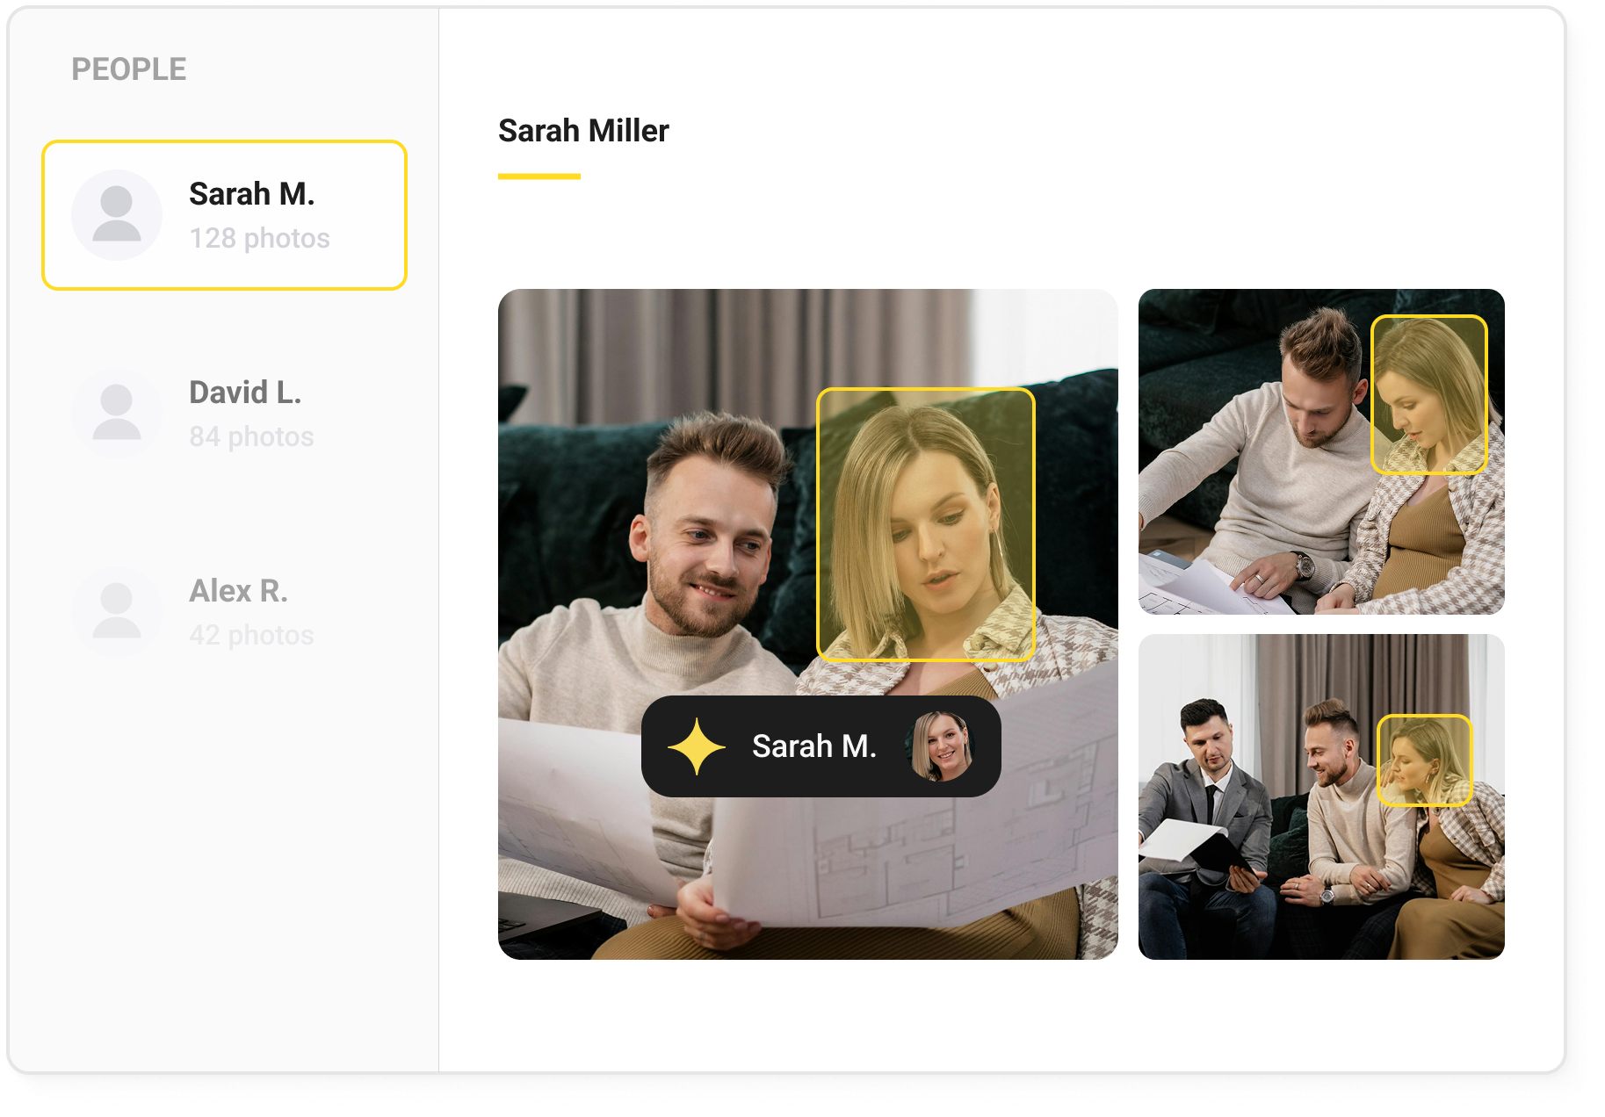Click the yellow underline below Sarah Miller
This screenshot has width=1605, height=1117.
(x=539, y=177)
